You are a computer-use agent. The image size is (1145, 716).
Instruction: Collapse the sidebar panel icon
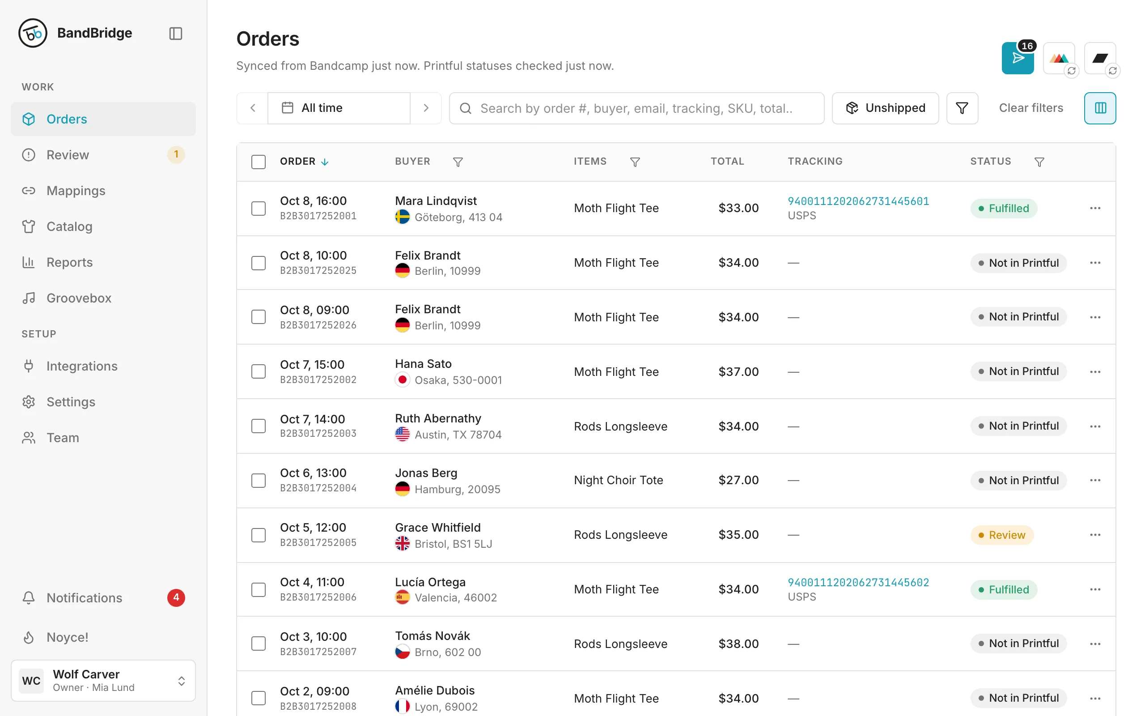(175, 33)
